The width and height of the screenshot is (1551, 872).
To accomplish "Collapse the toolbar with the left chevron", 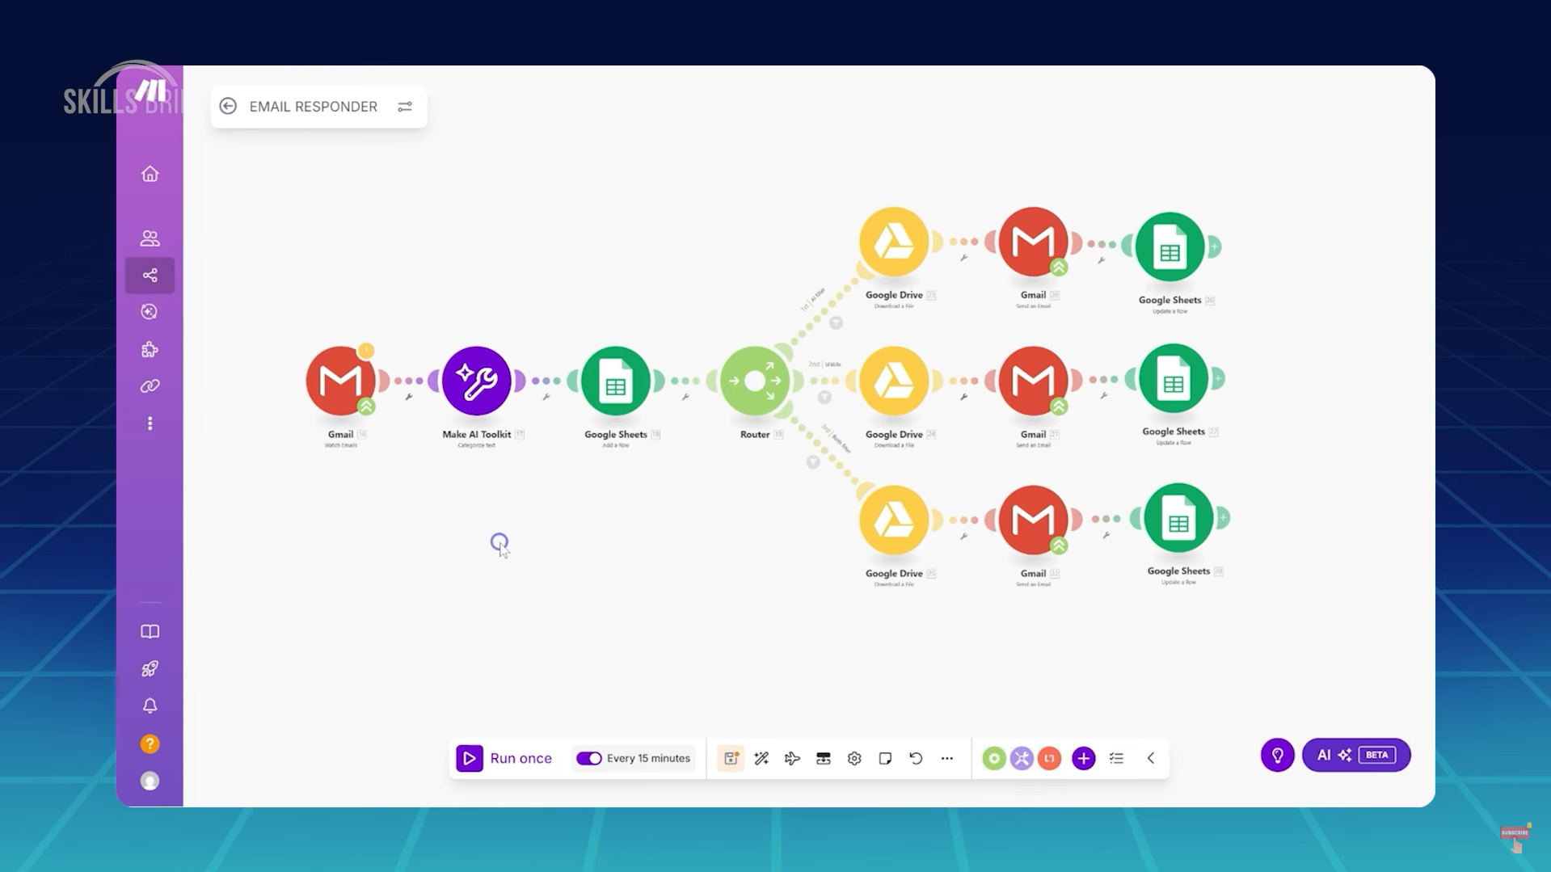I will (1150, 758).
